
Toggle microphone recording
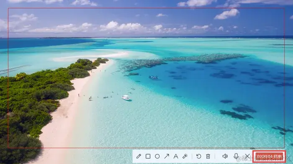(236, 156)
